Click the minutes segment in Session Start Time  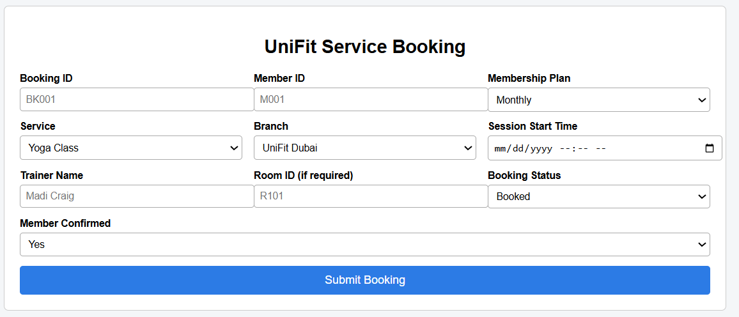[x=582, y=148]
